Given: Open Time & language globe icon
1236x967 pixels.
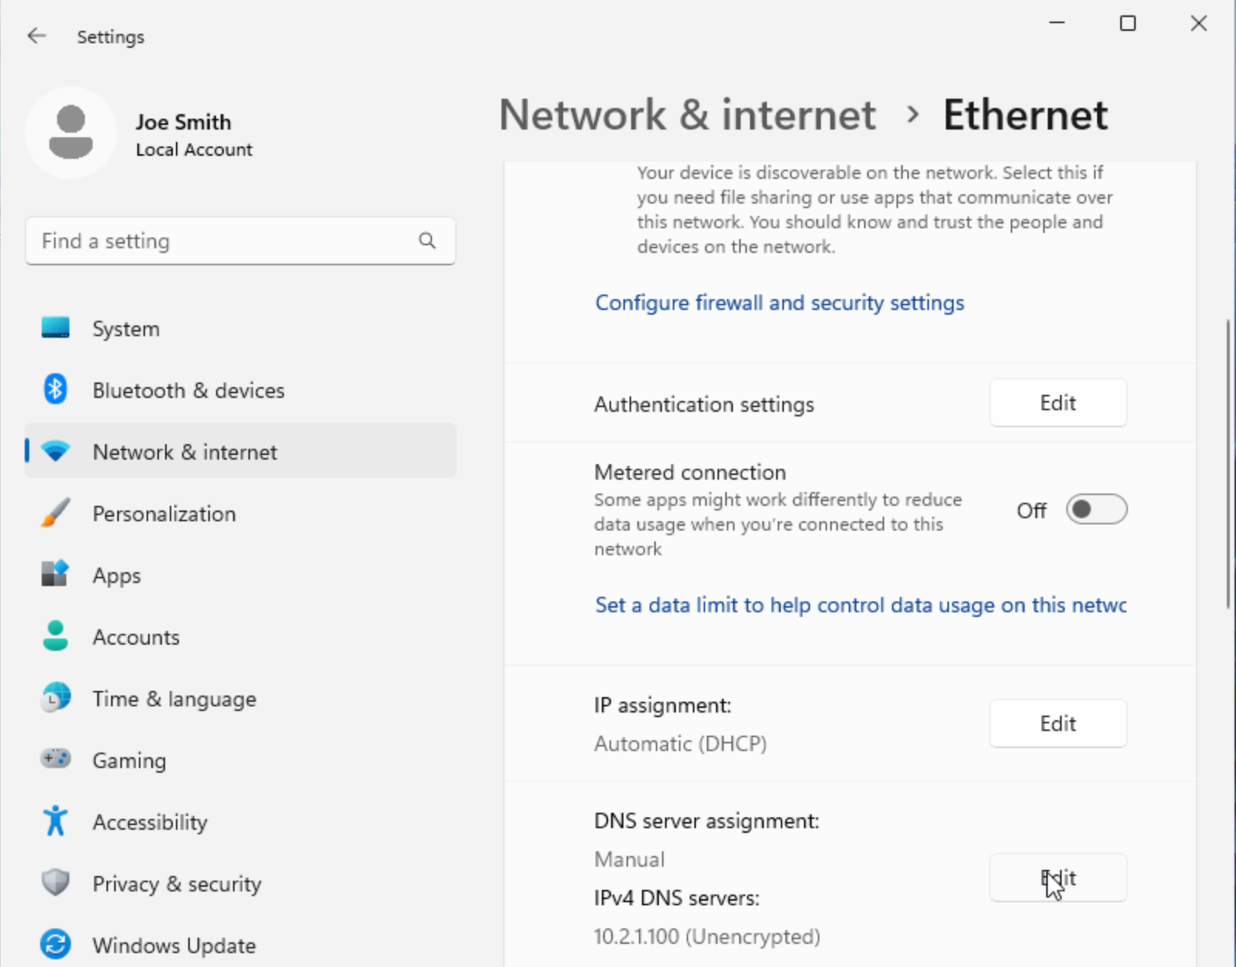Looking at the screenshot, I should 56,699.
